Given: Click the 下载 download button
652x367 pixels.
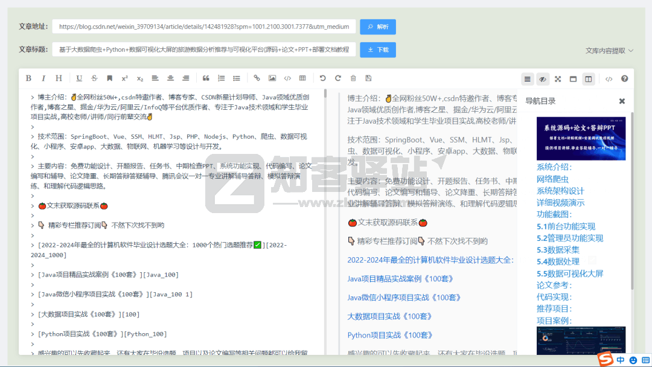Looking at the screenshot, I should [x=377, y=49].
